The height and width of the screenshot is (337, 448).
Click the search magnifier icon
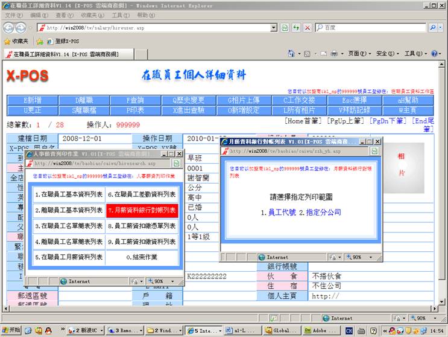433,28
